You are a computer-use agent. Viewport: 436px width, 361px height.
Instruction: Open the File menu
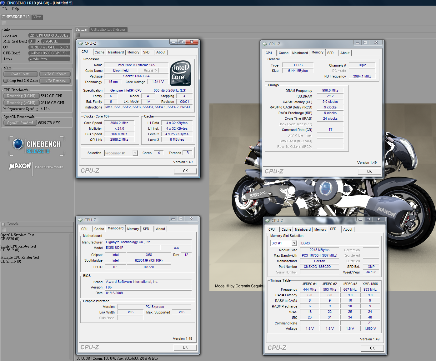pyautogui.click(x=5, y=9)
